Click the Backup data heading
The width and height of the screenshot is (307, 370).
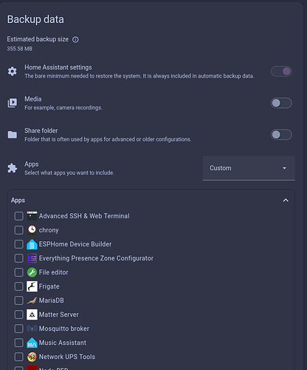click(35, 19)
